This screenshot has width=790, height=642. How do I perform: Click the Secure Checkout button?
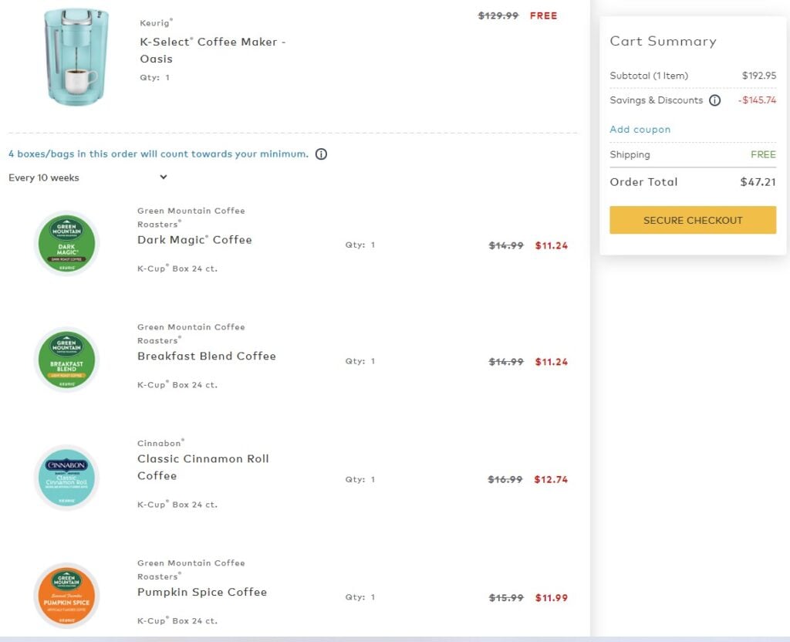pyautogui.click(x=693, y=220)
